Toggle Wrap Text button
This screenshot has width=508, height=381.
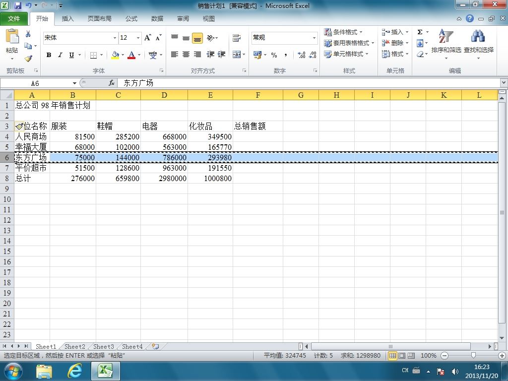click(x=237, y=38)
